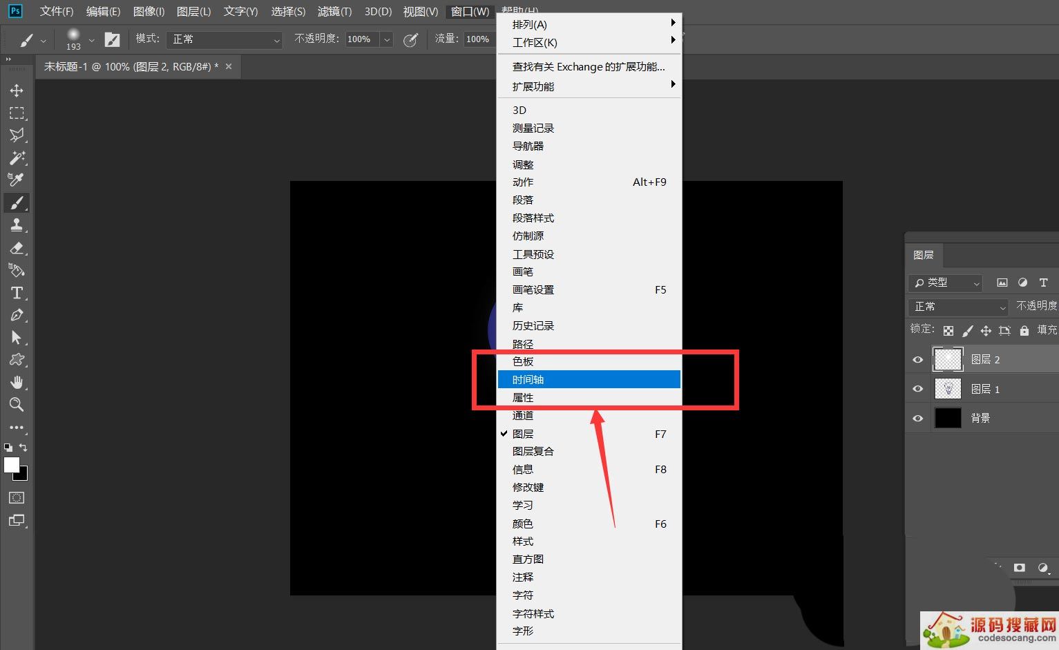The height and width of the screenshot is (650, 1059).
Task: Close the 未标题-1 document tab
Action: (x=229, y=66)
